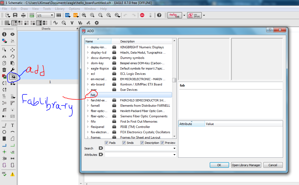Open the sheet 1/1 selector dropdown
299x185 pixels.
tap(52, 15)
